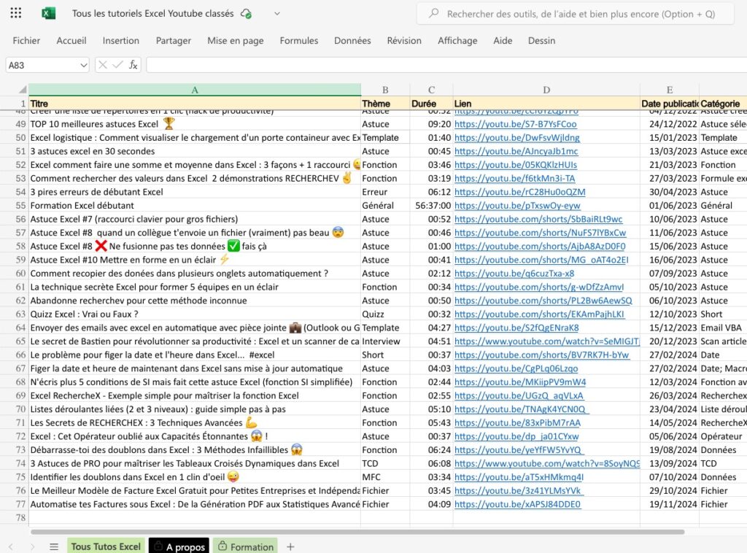This screenshot has height=553, width=747.
Task: Click the confirm entry checkmark icon
Action: pyautogui.click(x=117, y=65)
